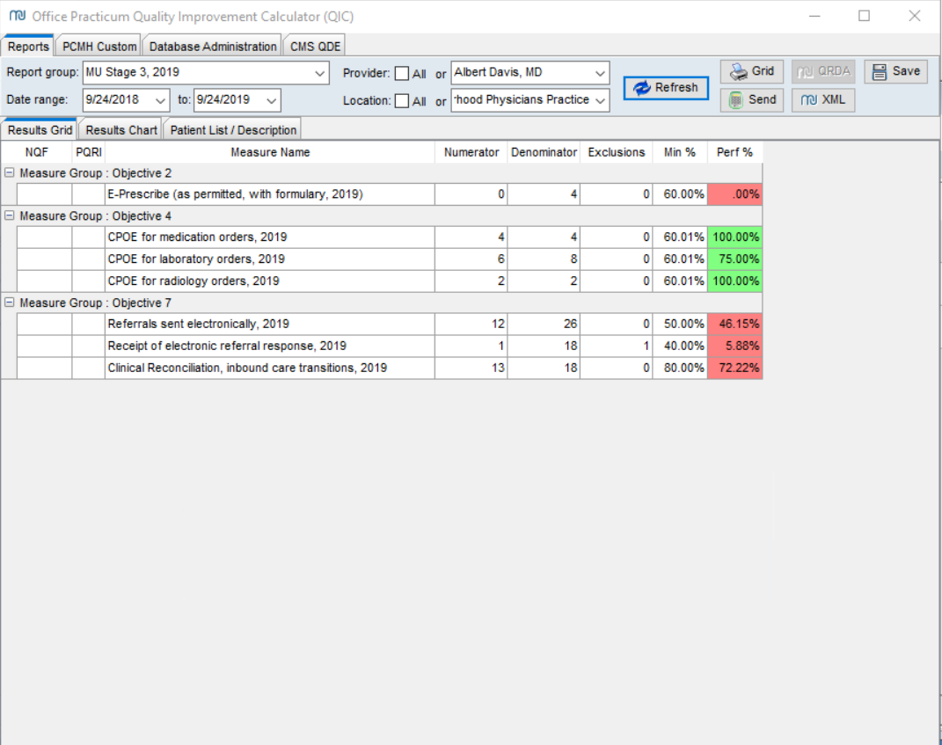Image resolution: width=942 pixels, height=745 pixels.
Task: Select CPOE for radiology orders, 2019
Action: tap(390, 281)
